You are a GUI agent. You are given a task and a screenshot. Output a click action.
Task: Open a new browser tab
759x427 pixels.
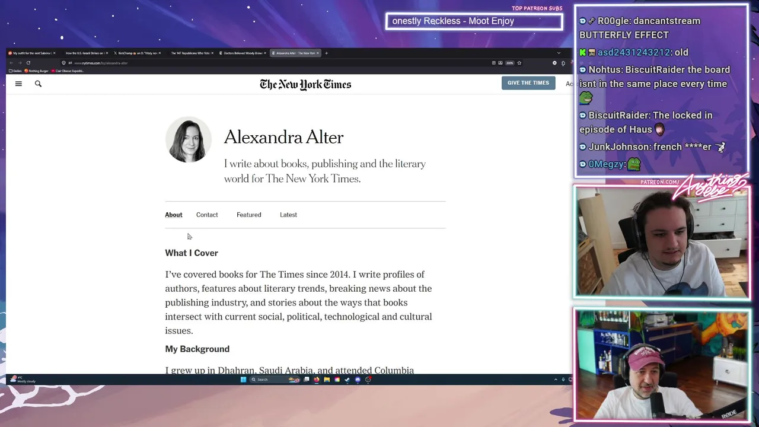click(x=326, y=53)
